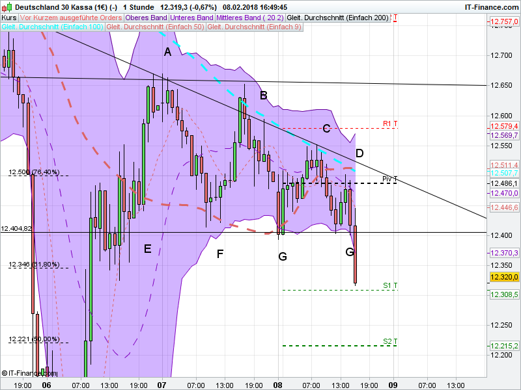Switch to the Kurs tab
This screenshot has width=521, height=390.
[x=8, y=18]
